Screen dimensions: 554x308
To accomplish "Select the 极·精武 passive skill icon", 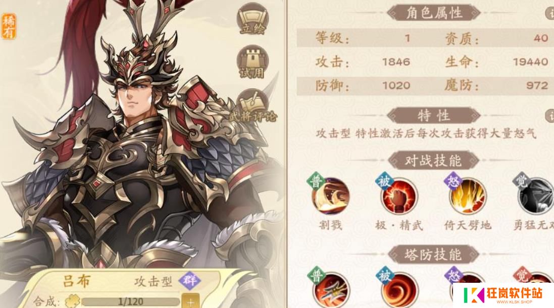I will click(398, 196).
